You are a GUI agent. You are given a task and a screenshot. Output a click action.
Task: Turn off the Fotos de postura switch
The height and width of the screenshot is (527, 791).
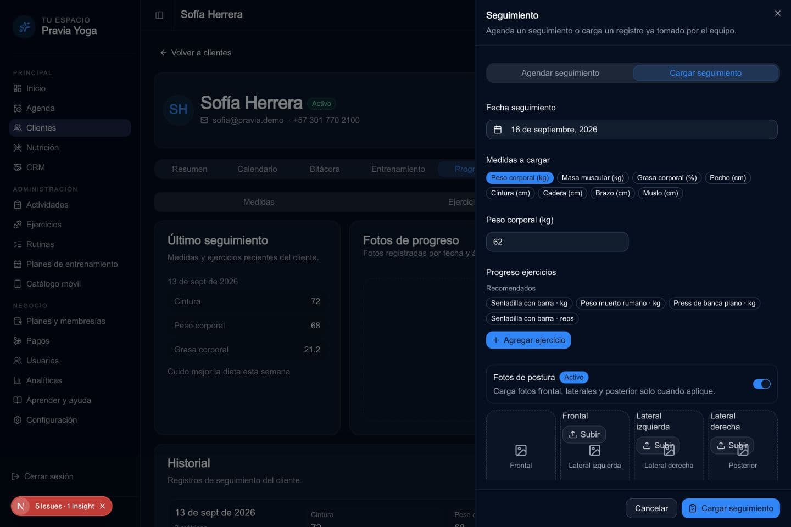(762, 384)
